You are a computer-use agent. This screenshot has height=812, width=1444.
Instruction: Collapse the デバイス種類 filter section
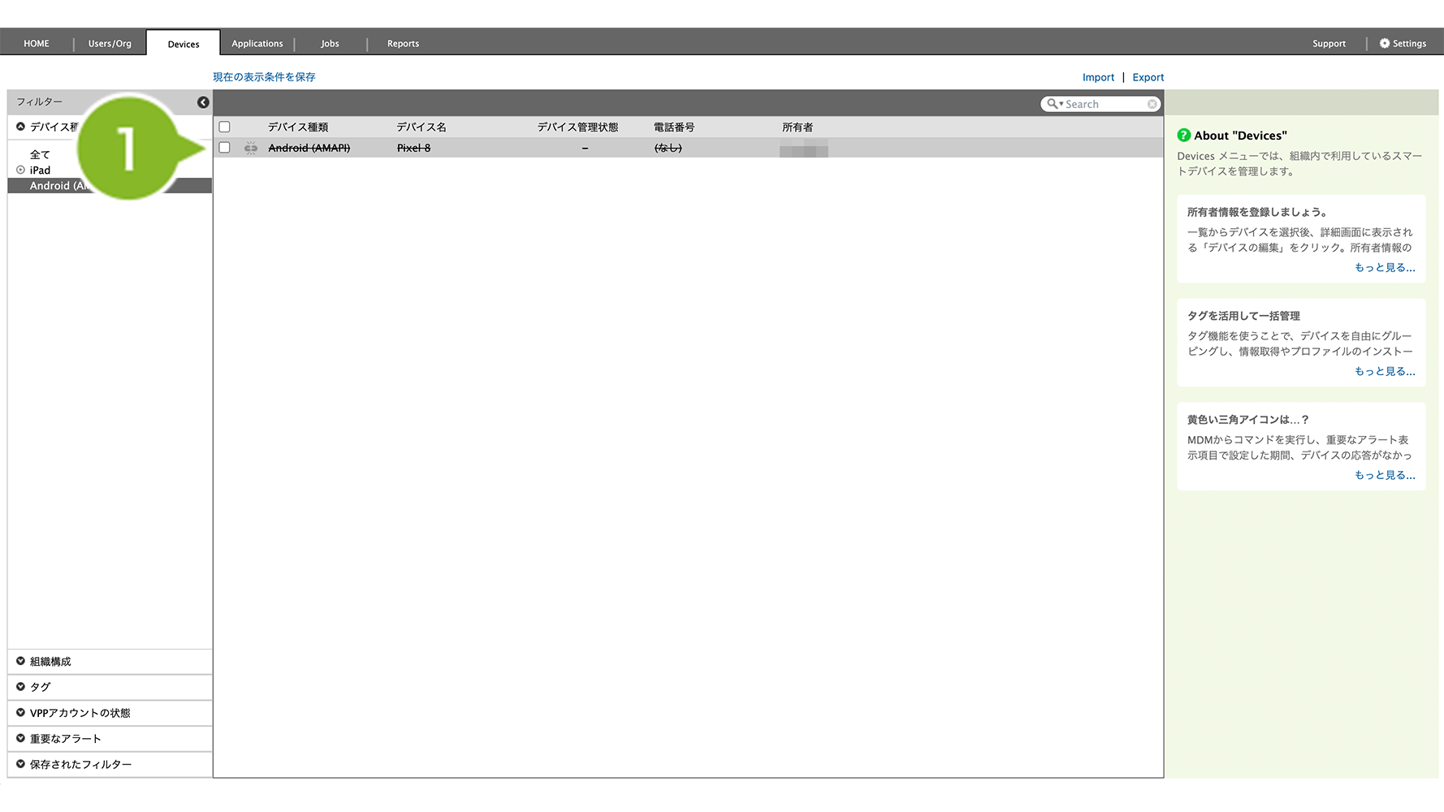[x=21, y=127]
